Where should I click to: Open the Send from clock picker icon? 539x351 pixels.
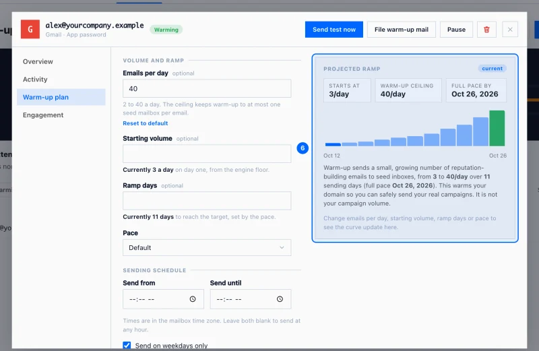pos(193,299)
